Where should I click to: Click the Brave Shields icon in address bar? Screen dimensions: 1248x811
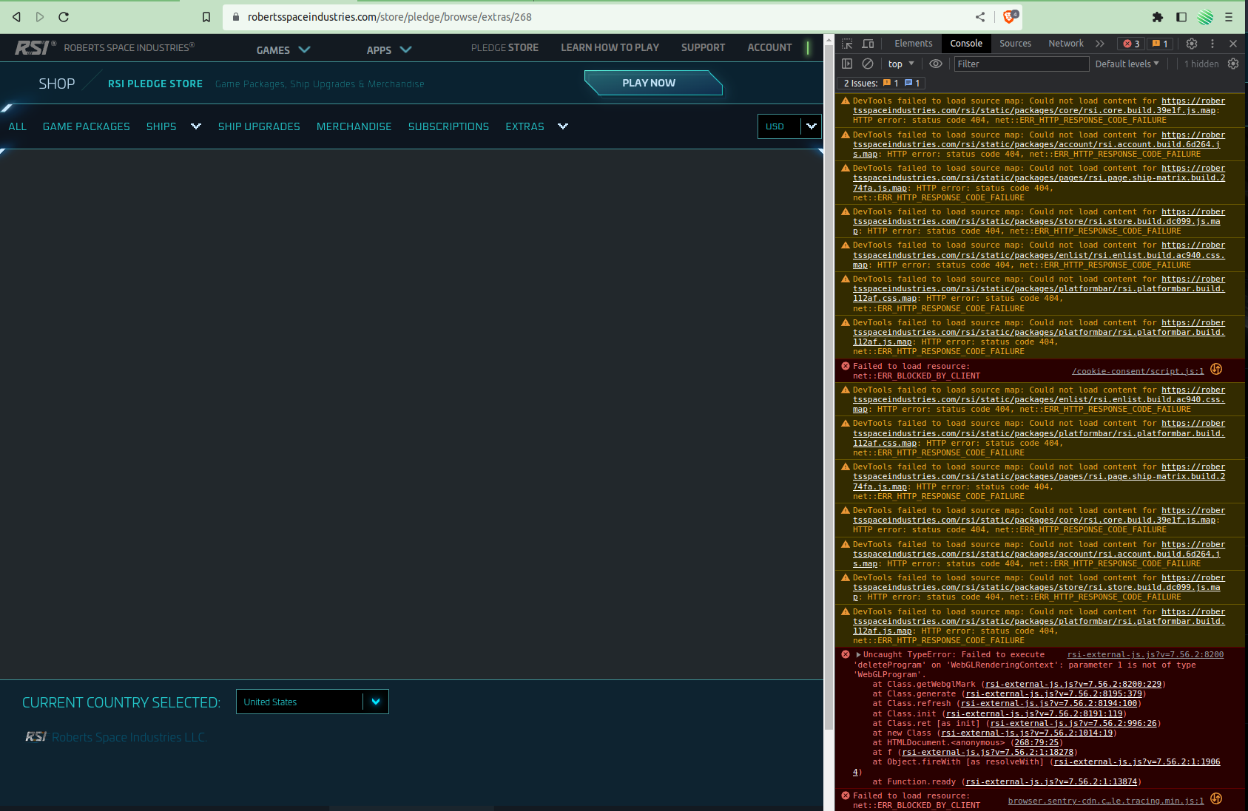(1008, 17)
